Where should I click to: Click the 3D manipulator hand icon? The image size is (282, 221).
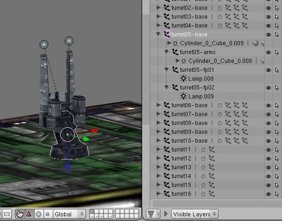[x=20, y=214]
